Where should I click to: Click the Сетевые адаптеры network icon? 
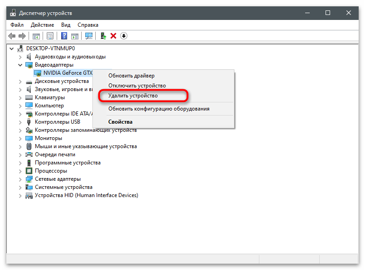point(29,179)
